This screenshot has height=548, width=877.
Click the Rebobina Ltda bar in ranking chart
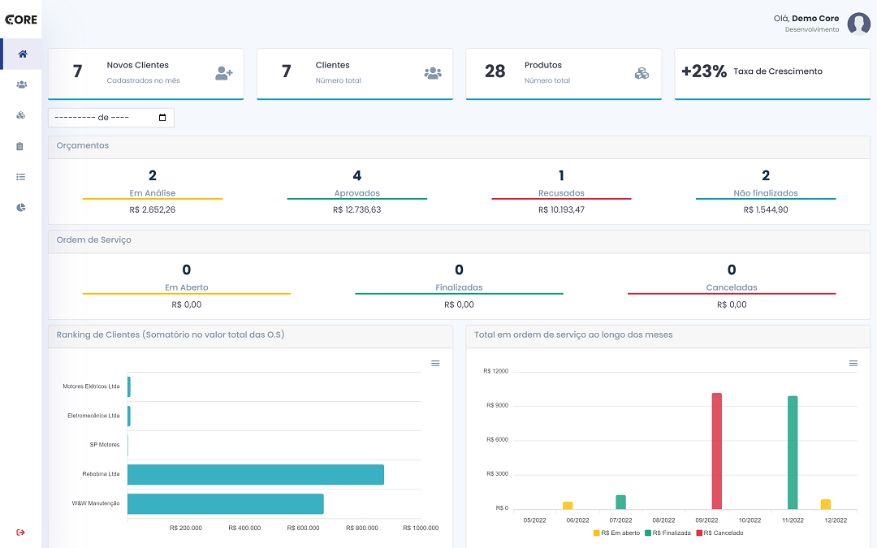click(256, 475)
